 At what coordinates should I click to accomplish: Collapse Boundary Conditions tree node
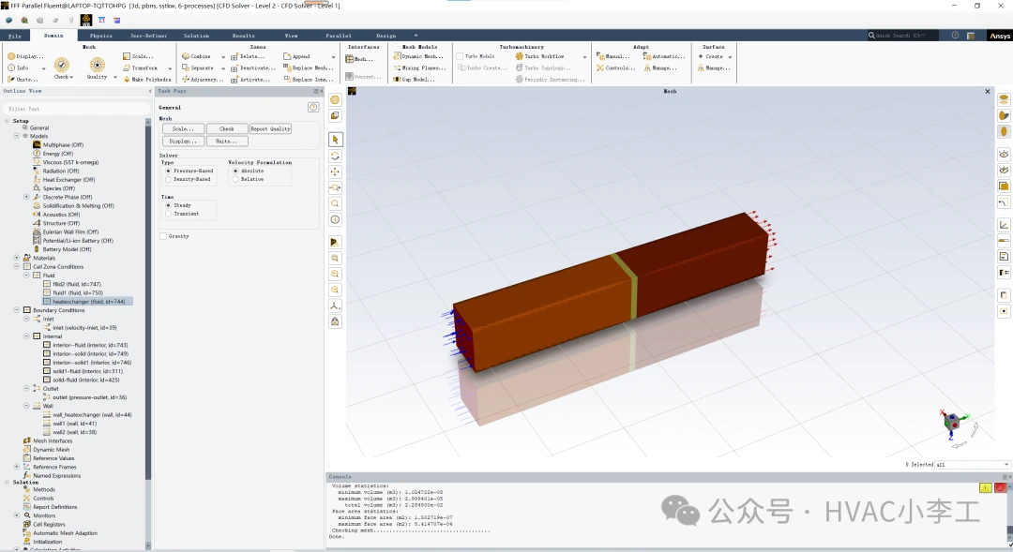(17, 310)
